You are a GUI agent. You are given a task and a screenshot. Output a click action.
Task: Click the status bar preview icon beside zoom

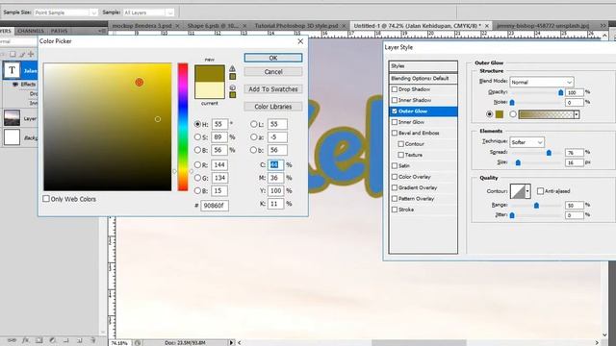138,343
